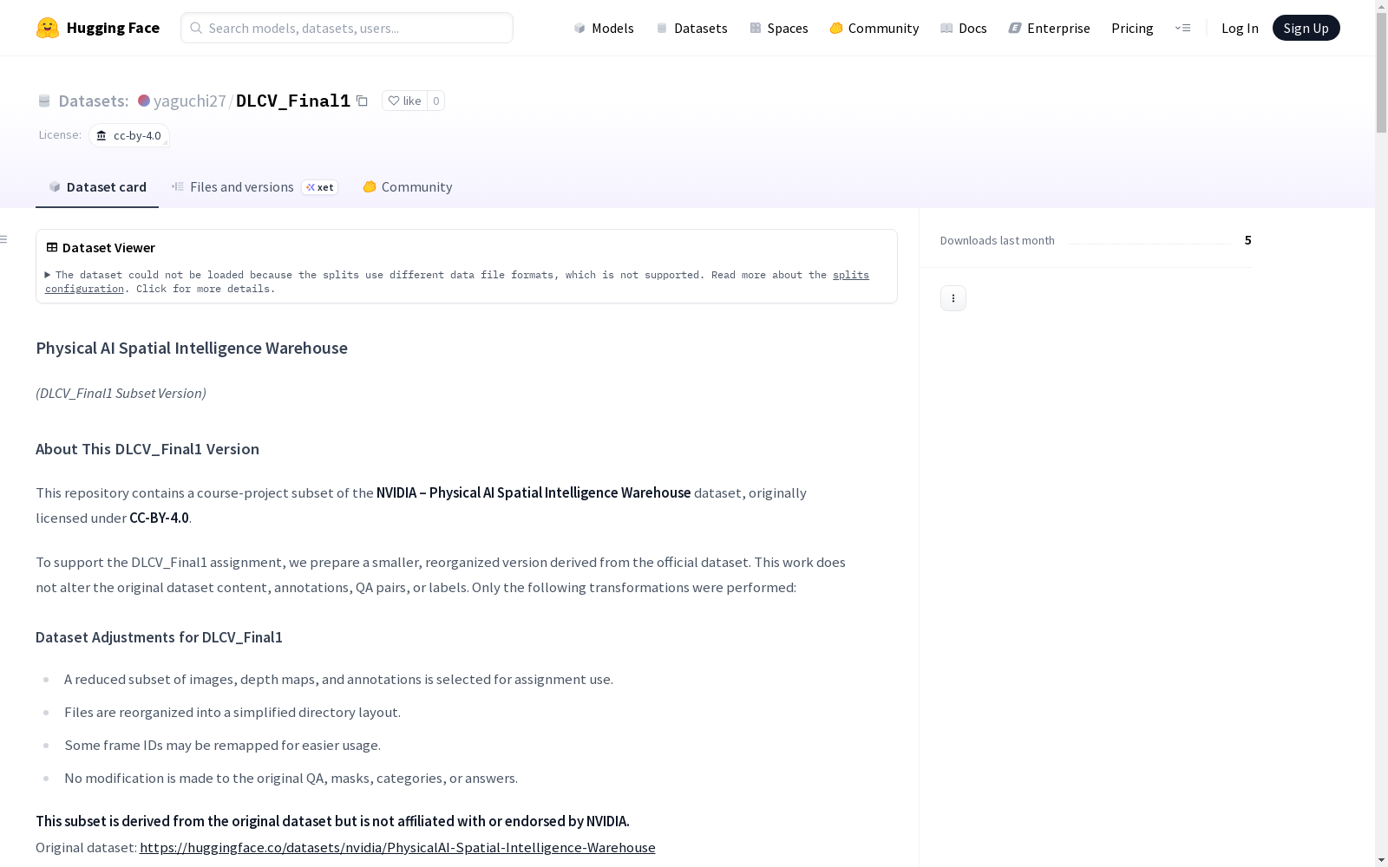The image size is (1388, 867).
Task: Open the Models navigation item
Action: tap(604, 28)
